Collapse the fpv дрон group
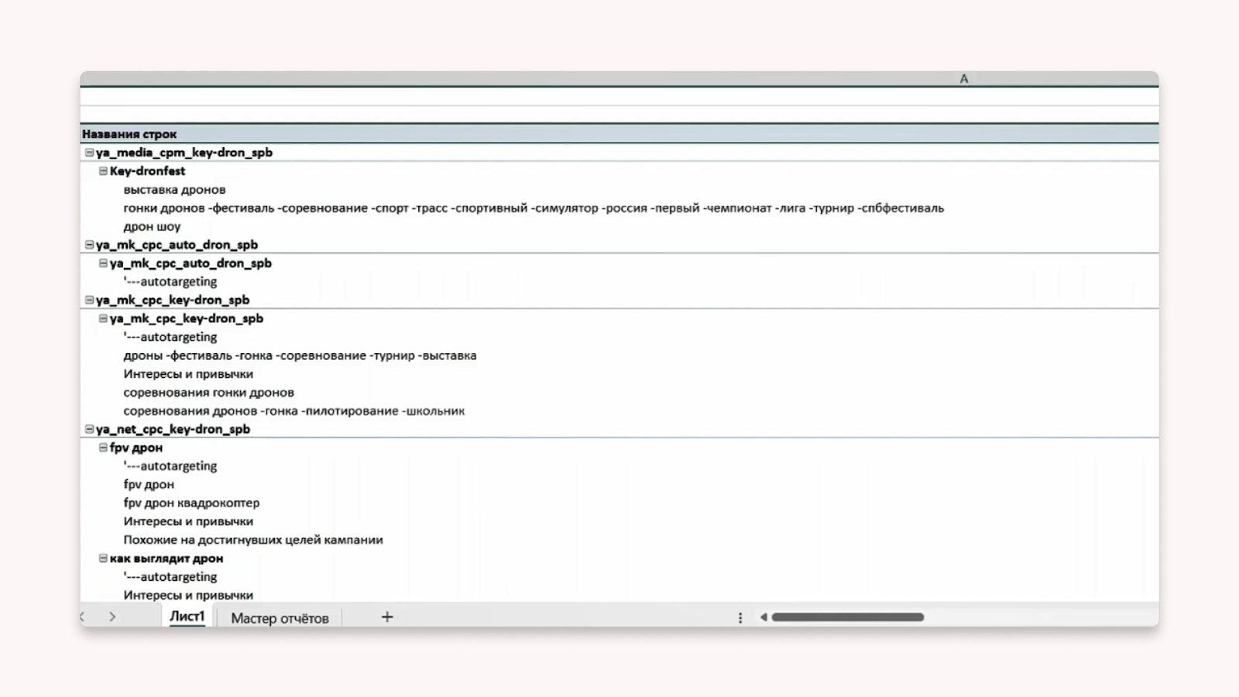Image resolution: width=1239 pixels, height=697 pixels. point(103,448)
